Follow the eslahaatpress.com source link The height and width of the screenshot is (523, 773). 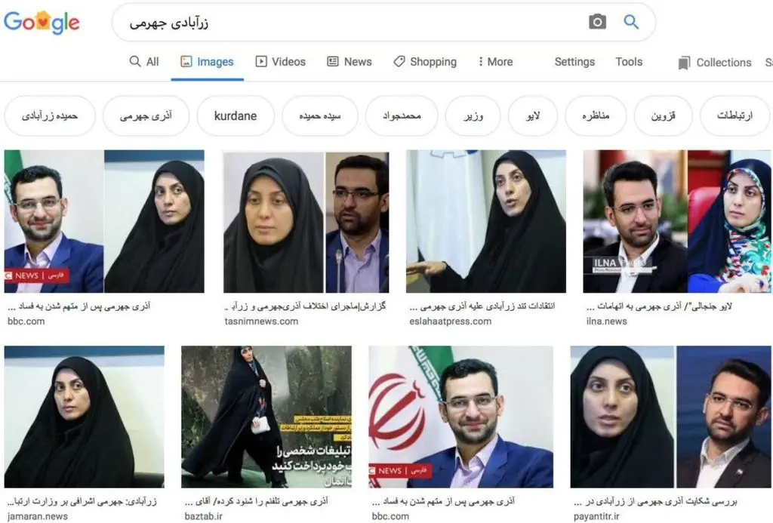(450, 321)
